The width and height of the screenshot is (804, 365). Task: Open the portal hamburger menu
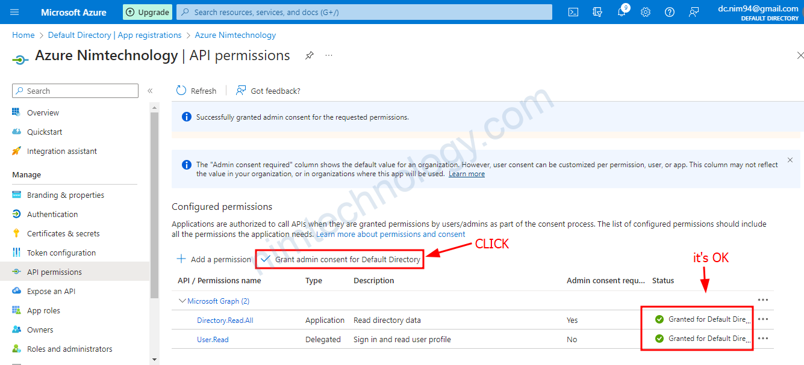point(15,12)
